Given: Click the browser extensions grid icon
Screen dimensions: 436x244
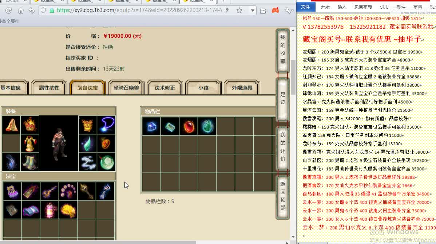Looking at the screenshot, I should click(x=263, y=11).
